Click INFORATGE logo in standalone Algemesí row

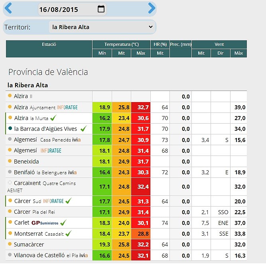pyautogui.click(x=51, y=151)
